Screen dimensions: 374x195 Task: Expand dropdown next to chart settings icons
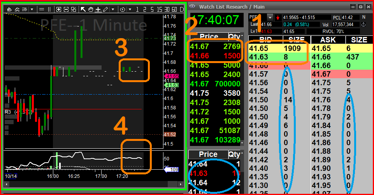coord(32,10)
